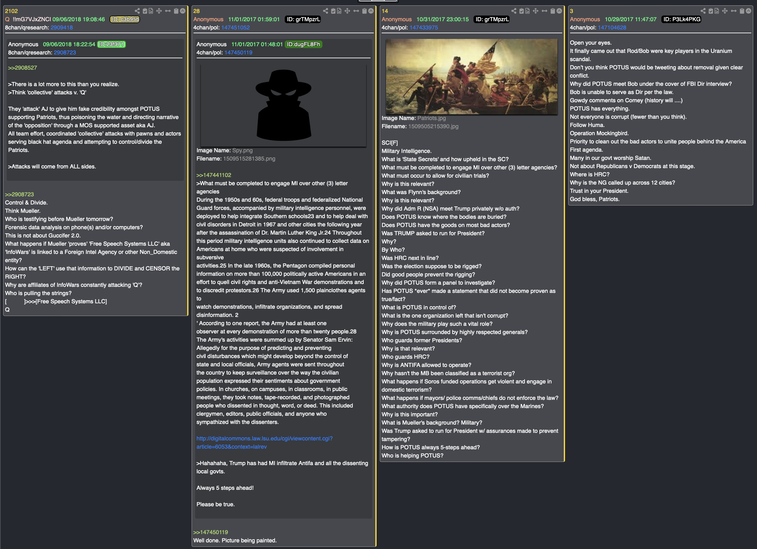This screenshot has width=757, height=549.
Task: Click the image-file icon on post 2102
Action: (x=151, y=11)
